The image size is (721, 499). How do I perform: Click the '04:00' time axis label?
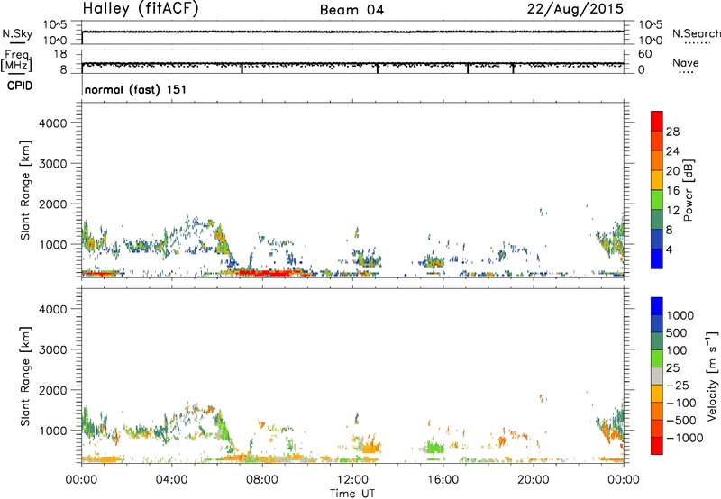click(171, 480)
